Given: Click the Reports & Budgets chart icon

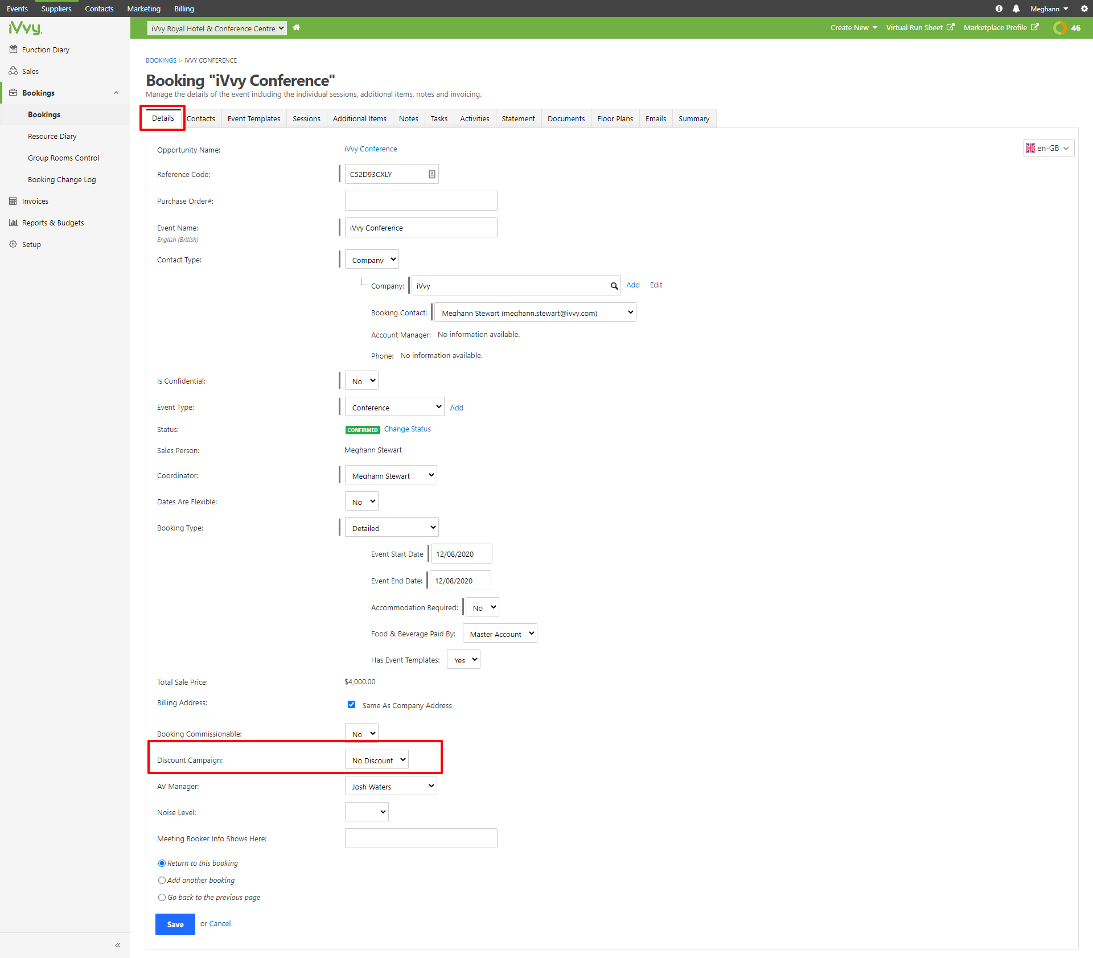Looking at the screenshot, I should 13,223.
